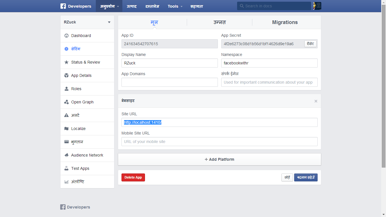Expand the RZuck app selector dropdown
This screenshot has width=386, height=217.
[x=109, y=22]
